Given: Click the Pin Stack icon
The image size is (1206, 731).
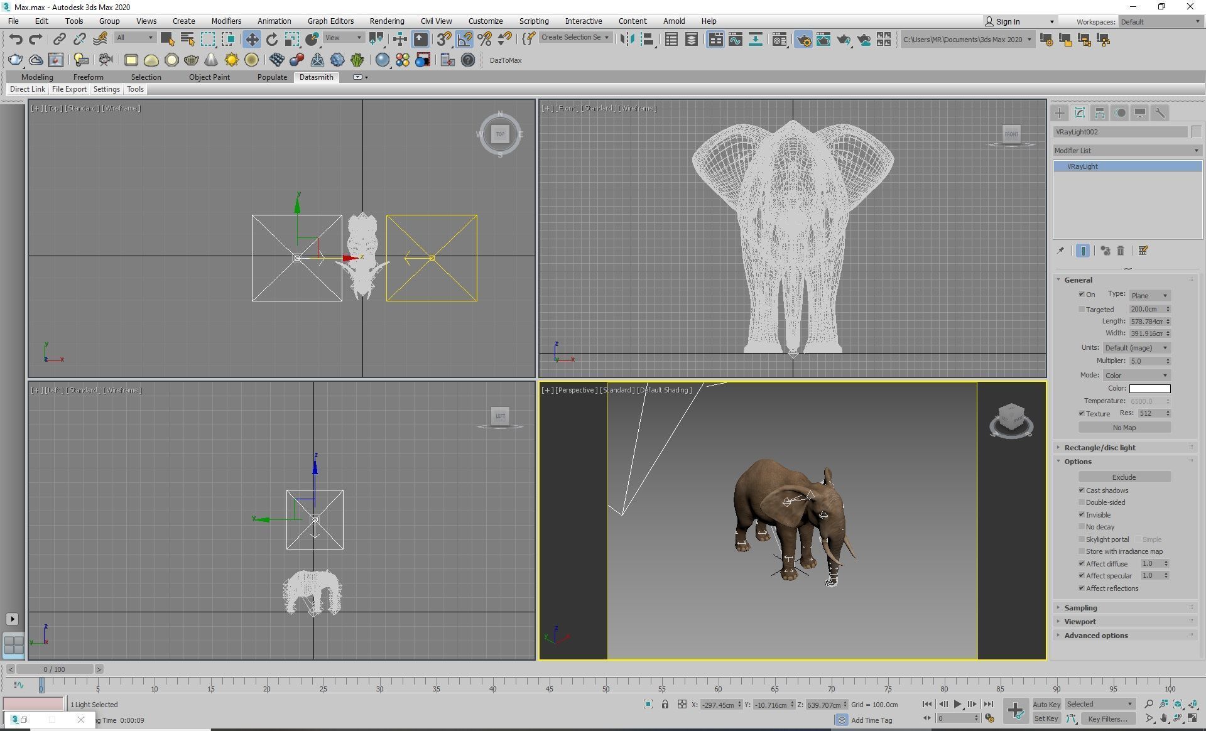Looking at the screenshot, I should pyautogui.click(x=1061, y=251).
